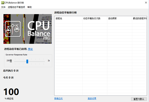Click the 总共执行 0 次 text
The width and height of the screenshot is (149, 102).
click(11, 71)
